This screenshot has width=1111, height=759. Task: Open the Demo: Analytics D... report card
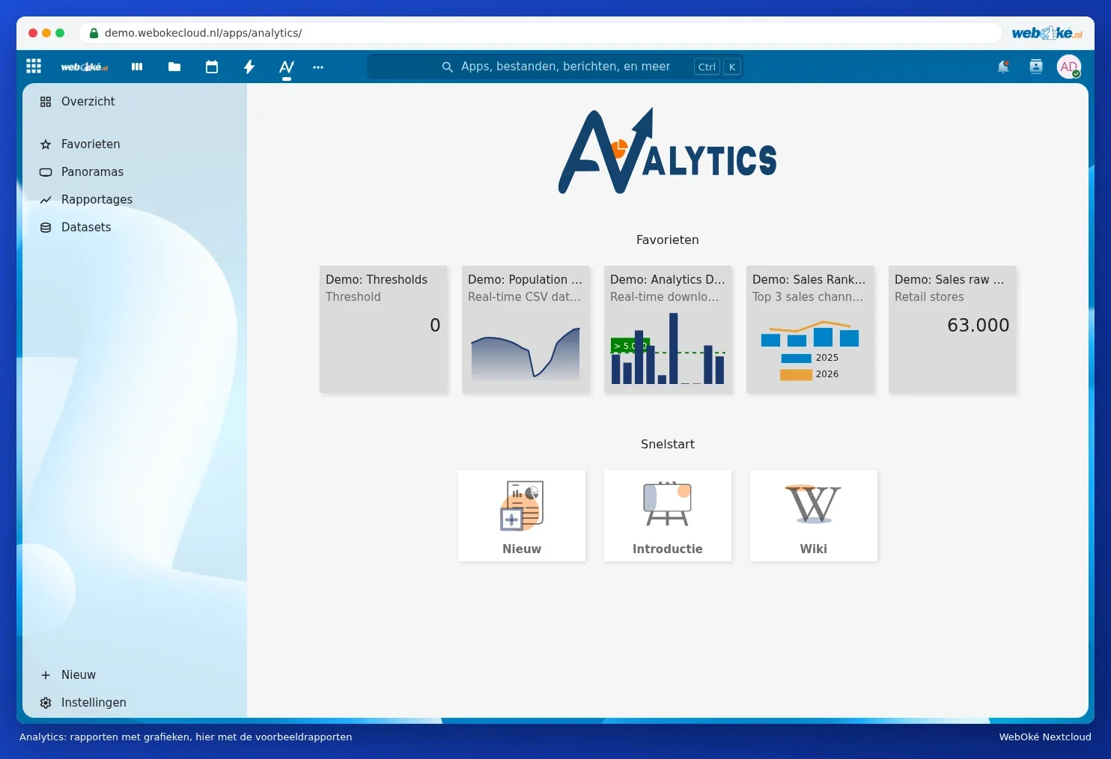668,329
